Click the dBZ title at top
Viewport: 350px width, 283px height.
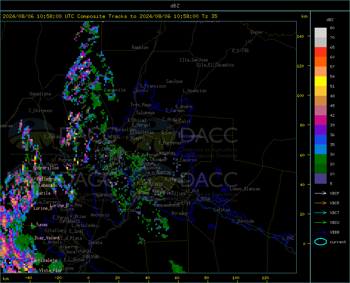175,6
